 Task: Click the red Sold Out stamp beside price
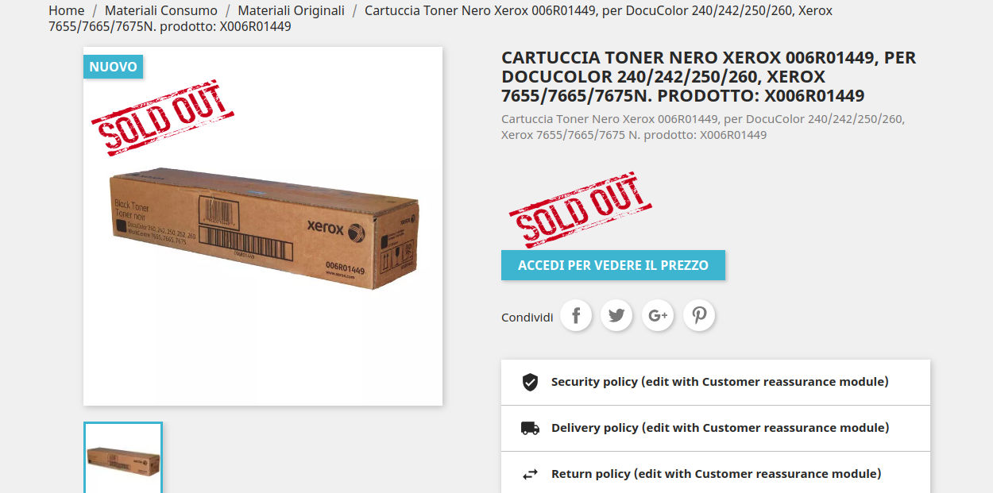coord(580,210)
